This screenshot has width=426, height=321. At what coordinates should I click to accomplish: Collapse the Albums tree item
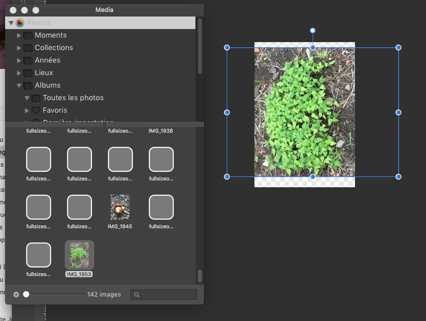(19, 85)
